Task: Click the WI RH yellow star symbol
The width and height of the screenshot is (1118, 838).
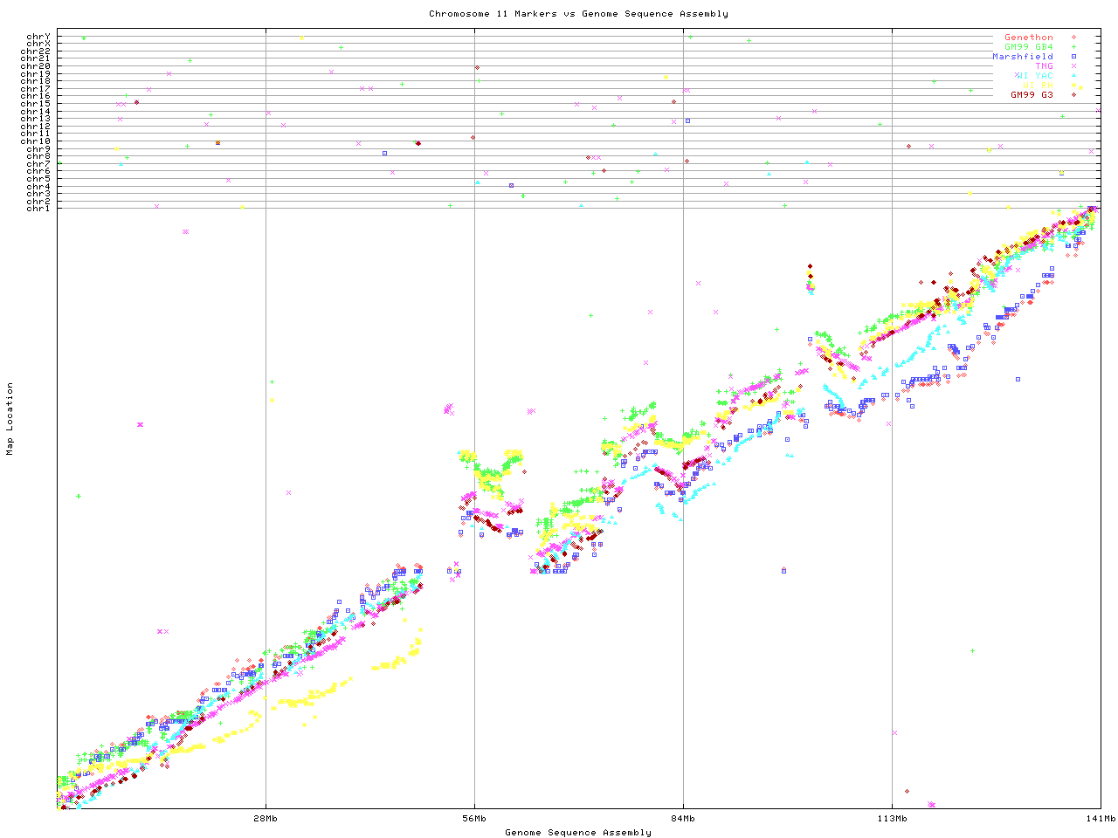Action: [x=1073, y=86]
